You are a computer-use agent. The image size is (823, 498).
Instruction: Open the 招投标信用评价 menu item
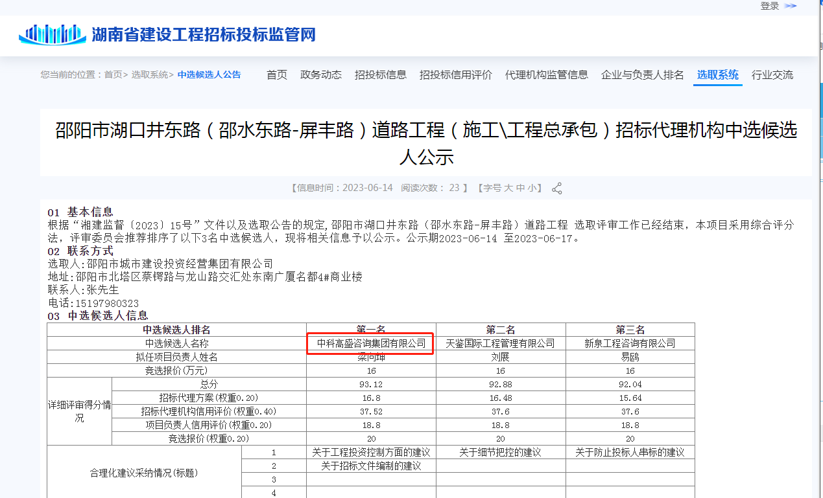click(456, 75)
